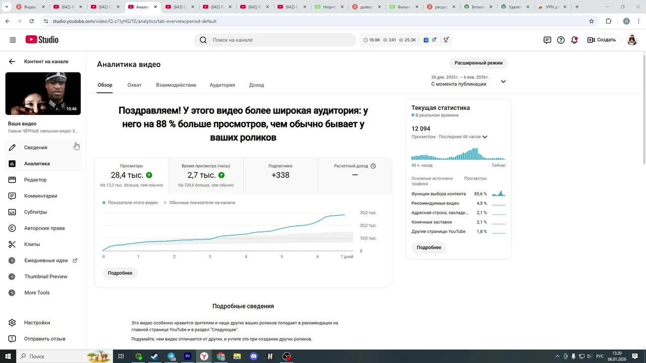The image size is (646, 363).
Task: Click the back arrow to channel content
Action: point(12,62)
